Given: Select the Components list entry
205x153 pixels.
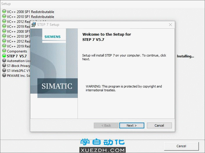Looking at the screenshot, I should pyautogui.click(x=17, y=51).
